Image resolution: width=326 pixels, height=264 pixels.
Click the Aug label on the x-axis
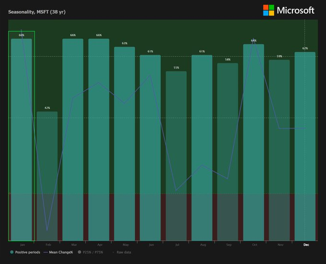[203, 245]
